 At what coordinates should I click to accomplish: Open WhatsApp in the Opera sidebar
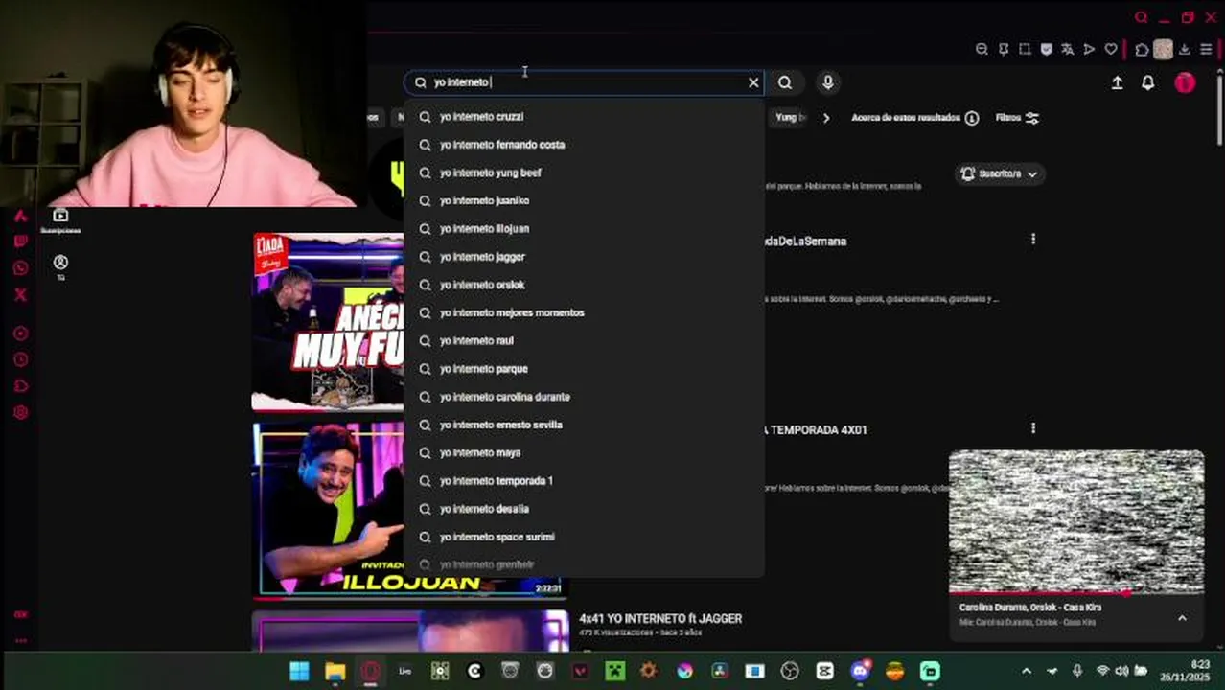click(20, 268)
